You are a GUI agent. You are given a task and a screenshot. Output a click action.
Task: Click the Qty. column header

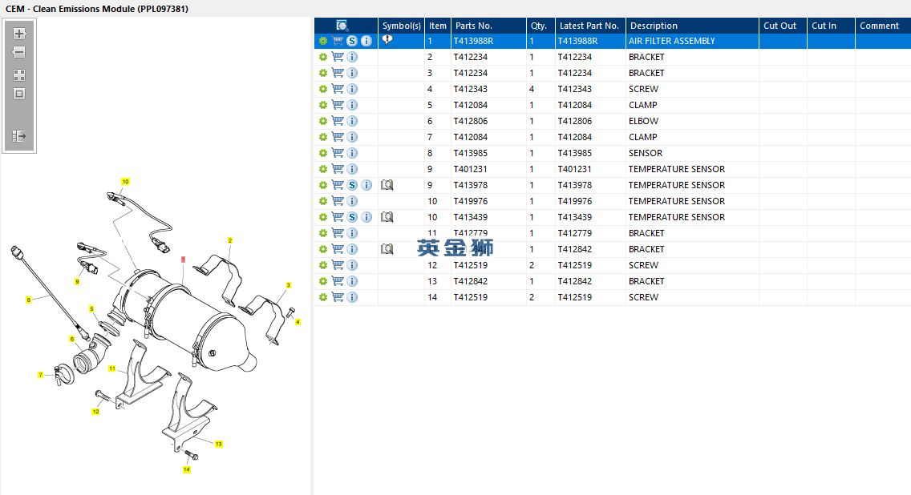coord(541,26)
